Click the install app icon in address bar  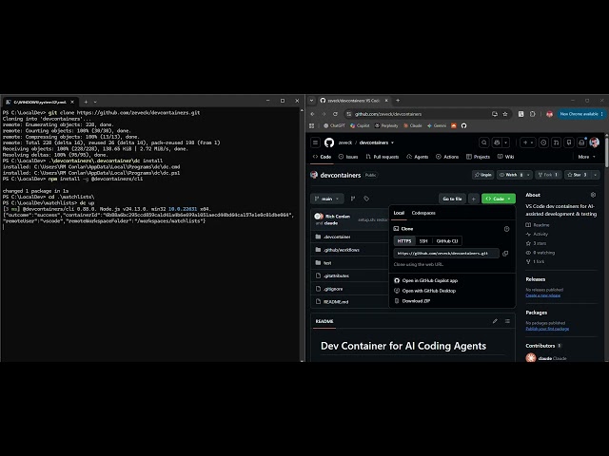pos(495,114)
